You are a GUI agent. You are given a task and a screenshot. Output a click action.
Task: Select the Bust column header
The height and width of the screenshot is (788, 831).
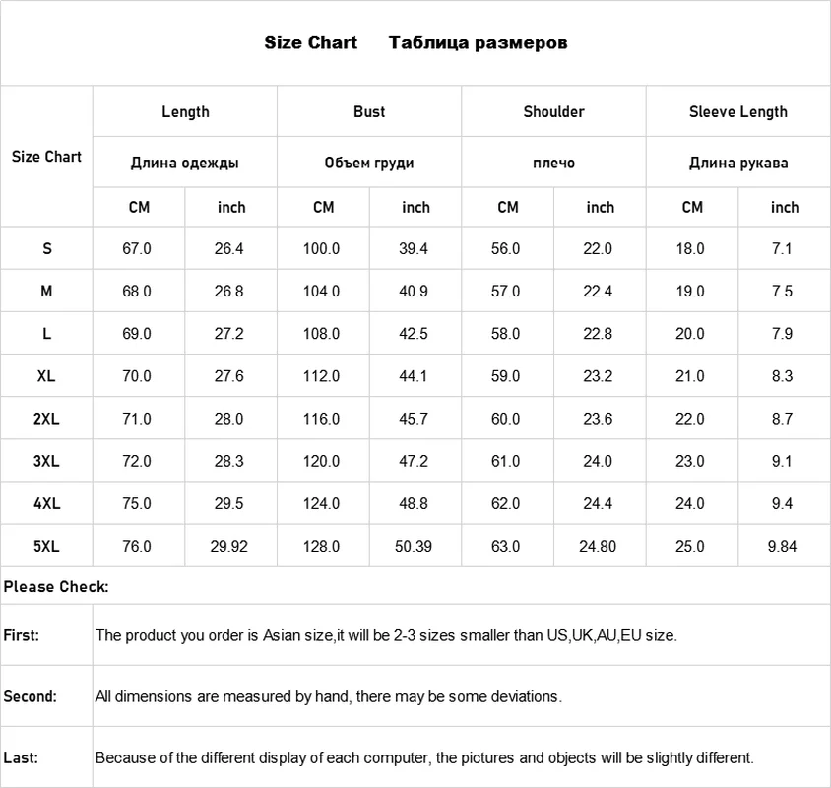(x=369, y=112)
